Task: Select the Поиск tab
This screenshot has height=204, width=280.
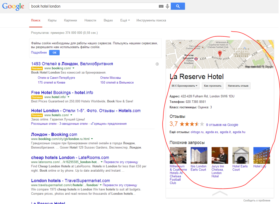Action: click(36, 20)
